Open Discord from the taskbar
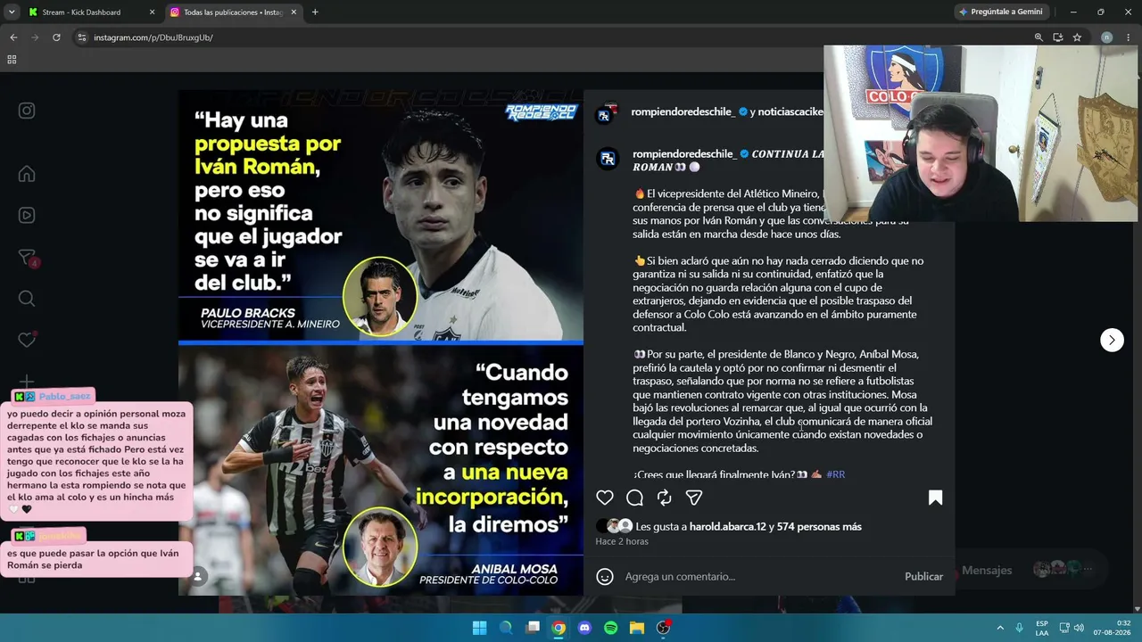The height and width of the screenshot is (642, 1142). pos(584,628)
